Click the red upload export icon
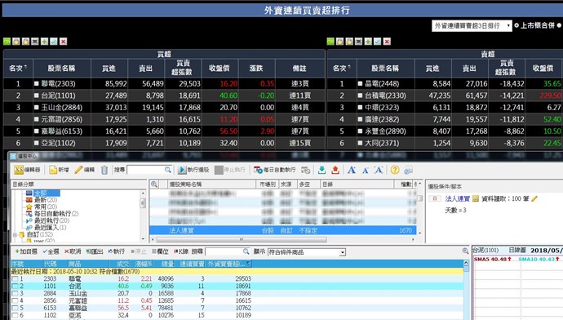The image size is (563, 320). [x=335, y=170]
